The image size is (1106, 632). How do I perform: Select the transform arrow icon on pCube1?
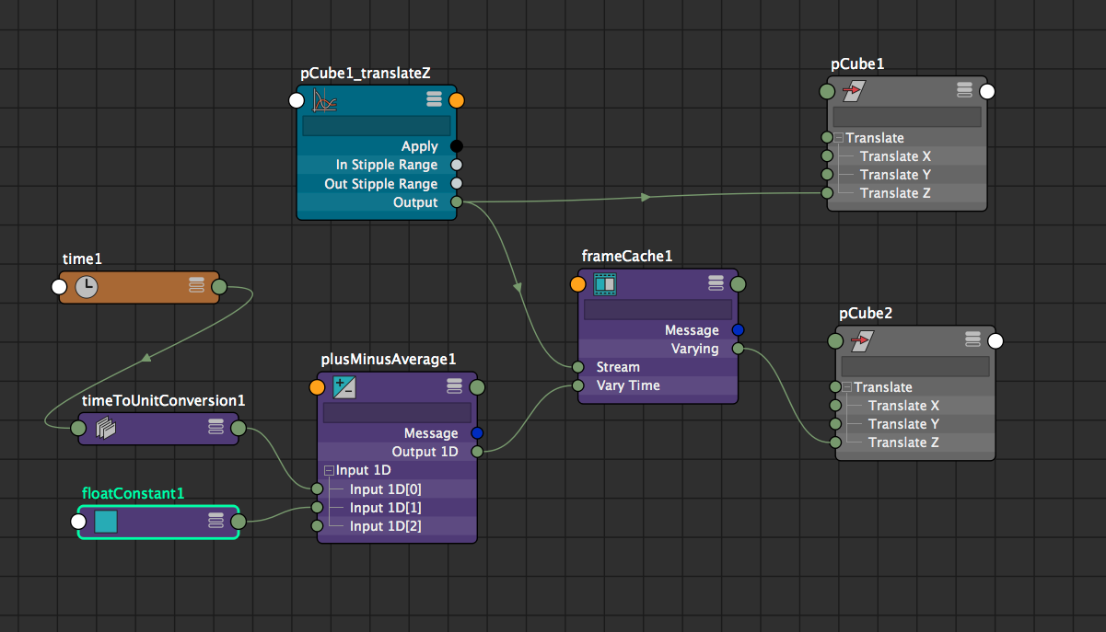853,90
